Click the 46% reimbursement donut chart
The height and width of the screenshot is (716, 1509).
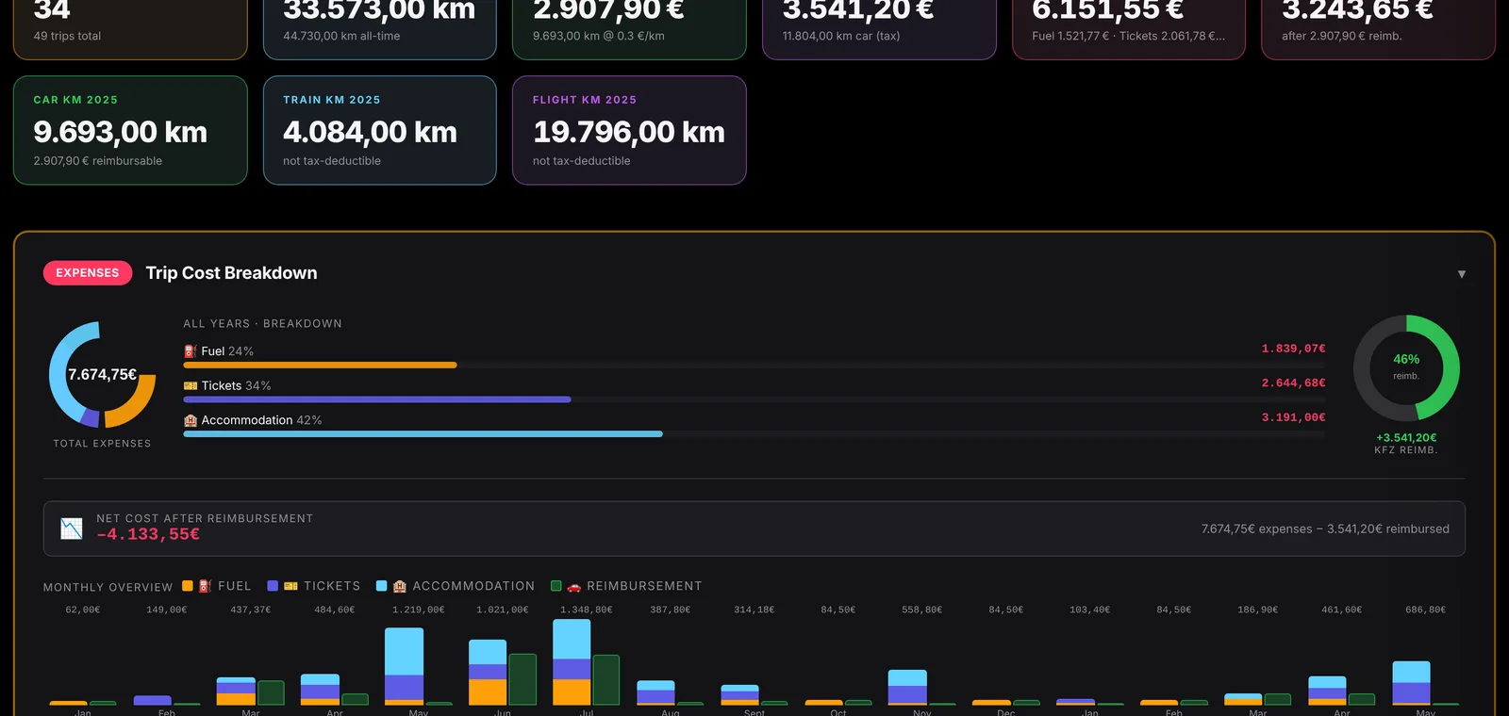click(1406, 367)
